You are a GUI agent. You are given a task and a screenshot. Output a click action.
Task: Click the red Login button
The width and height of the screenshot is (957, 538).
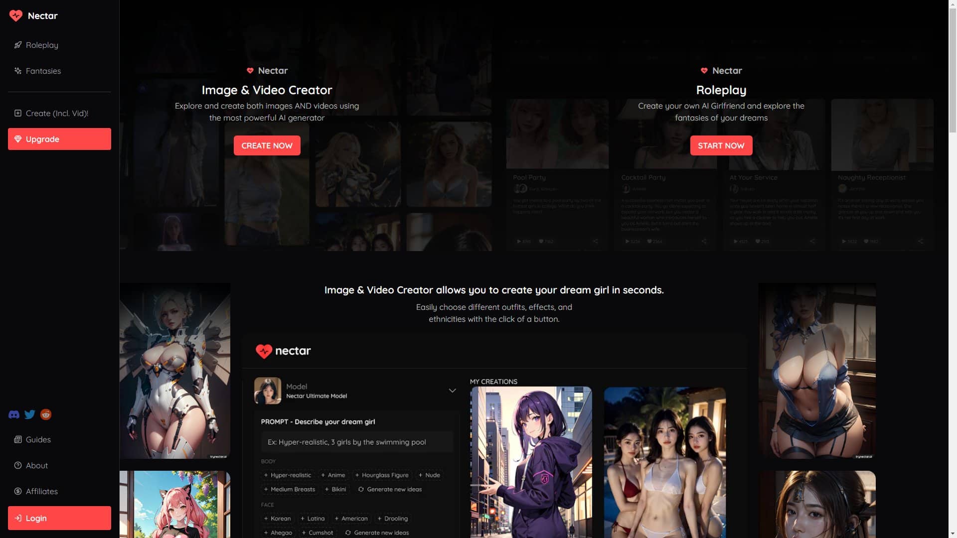[x=59, y=518]
